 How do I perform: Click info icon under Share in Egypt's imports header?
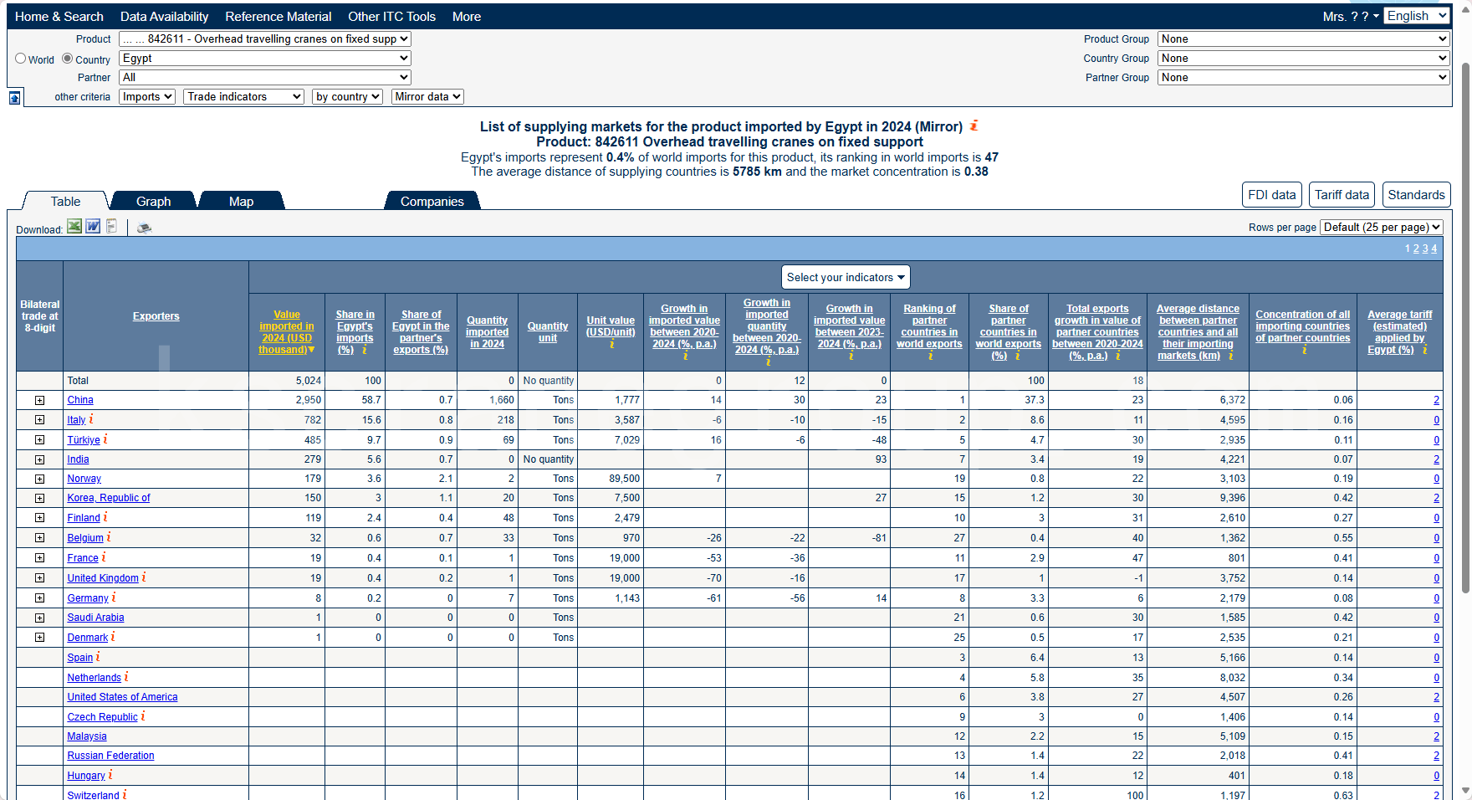pos(365,350)
